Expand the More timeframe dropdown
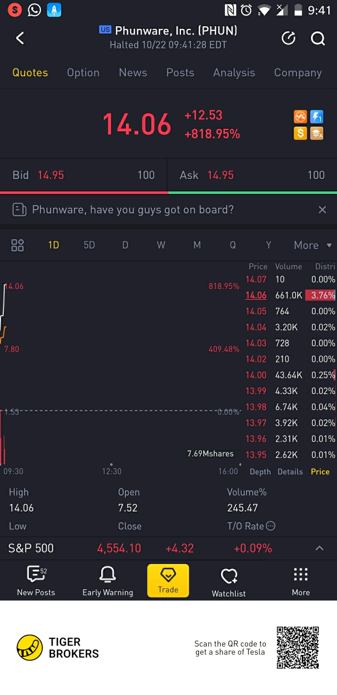The width and height of the screenshot is (337, 695). coord(313,245)
